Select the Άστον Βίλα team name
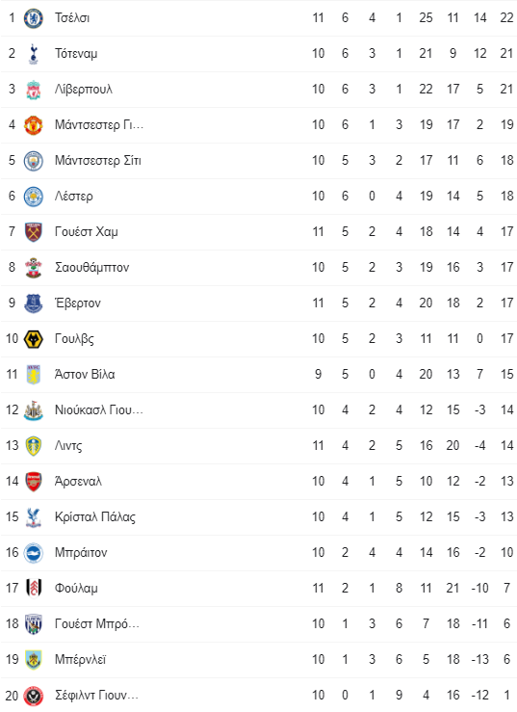517x712 pixels. 85,375
